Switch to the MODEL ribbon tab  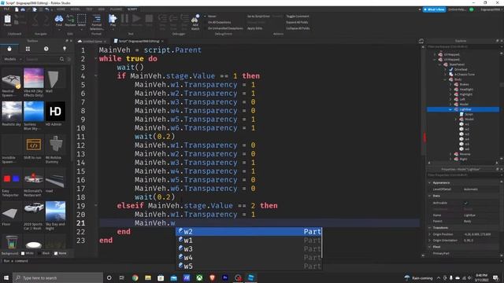click(x=76, y=9)
